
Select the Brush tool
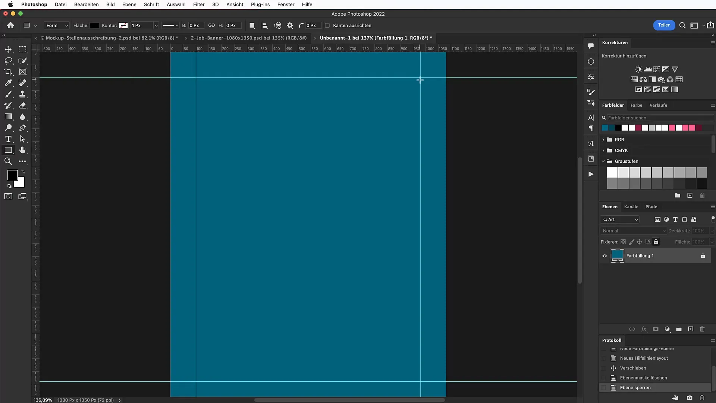[8, 94]
